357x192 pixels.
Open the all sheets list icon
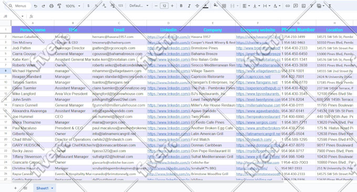(25, 188)
